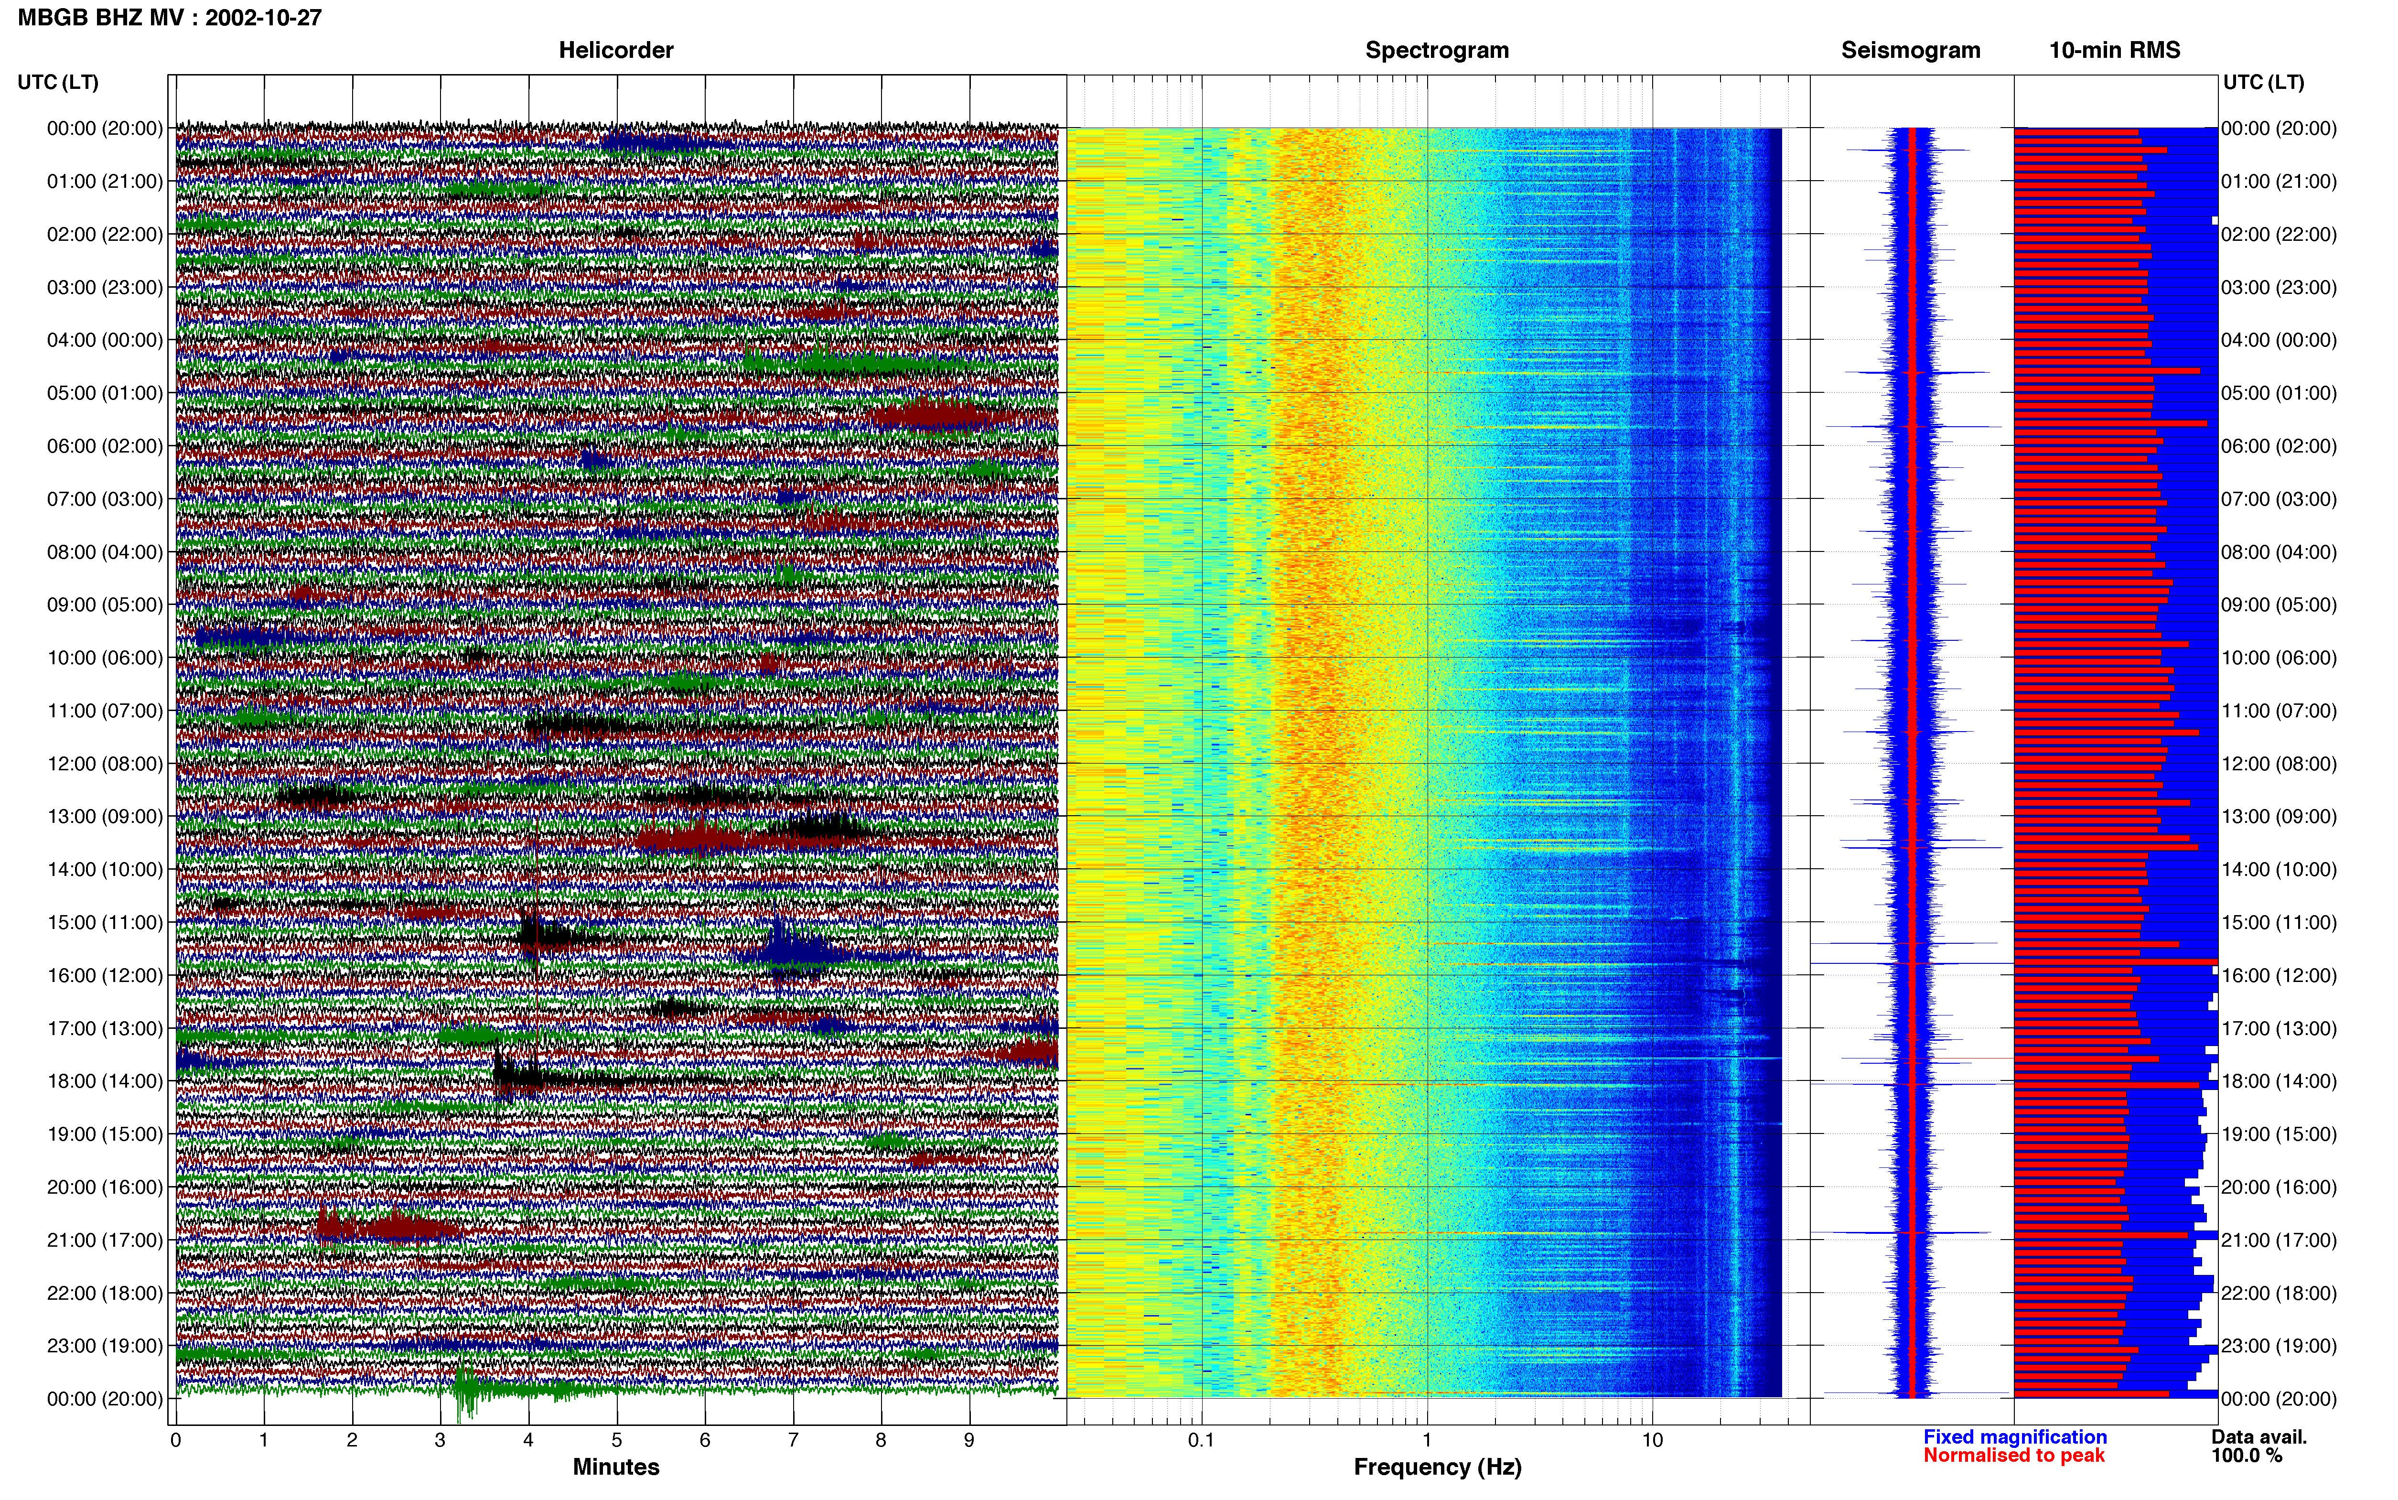This screenshot has width=2398, height=1500.
Task: Click left time label '05:00 (01:00)'
Action: [105, 393]
